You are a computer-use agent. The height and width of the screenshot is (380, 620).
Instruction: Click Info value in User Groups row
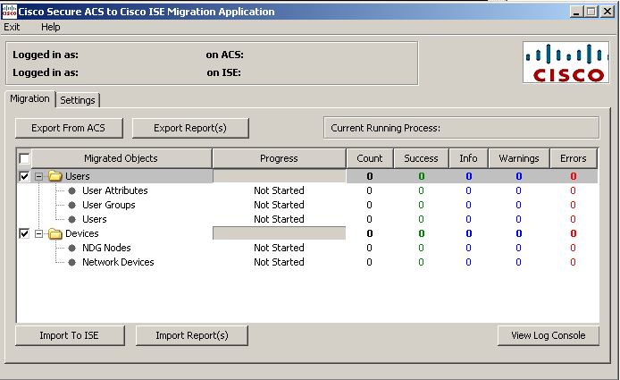point(468,205)
